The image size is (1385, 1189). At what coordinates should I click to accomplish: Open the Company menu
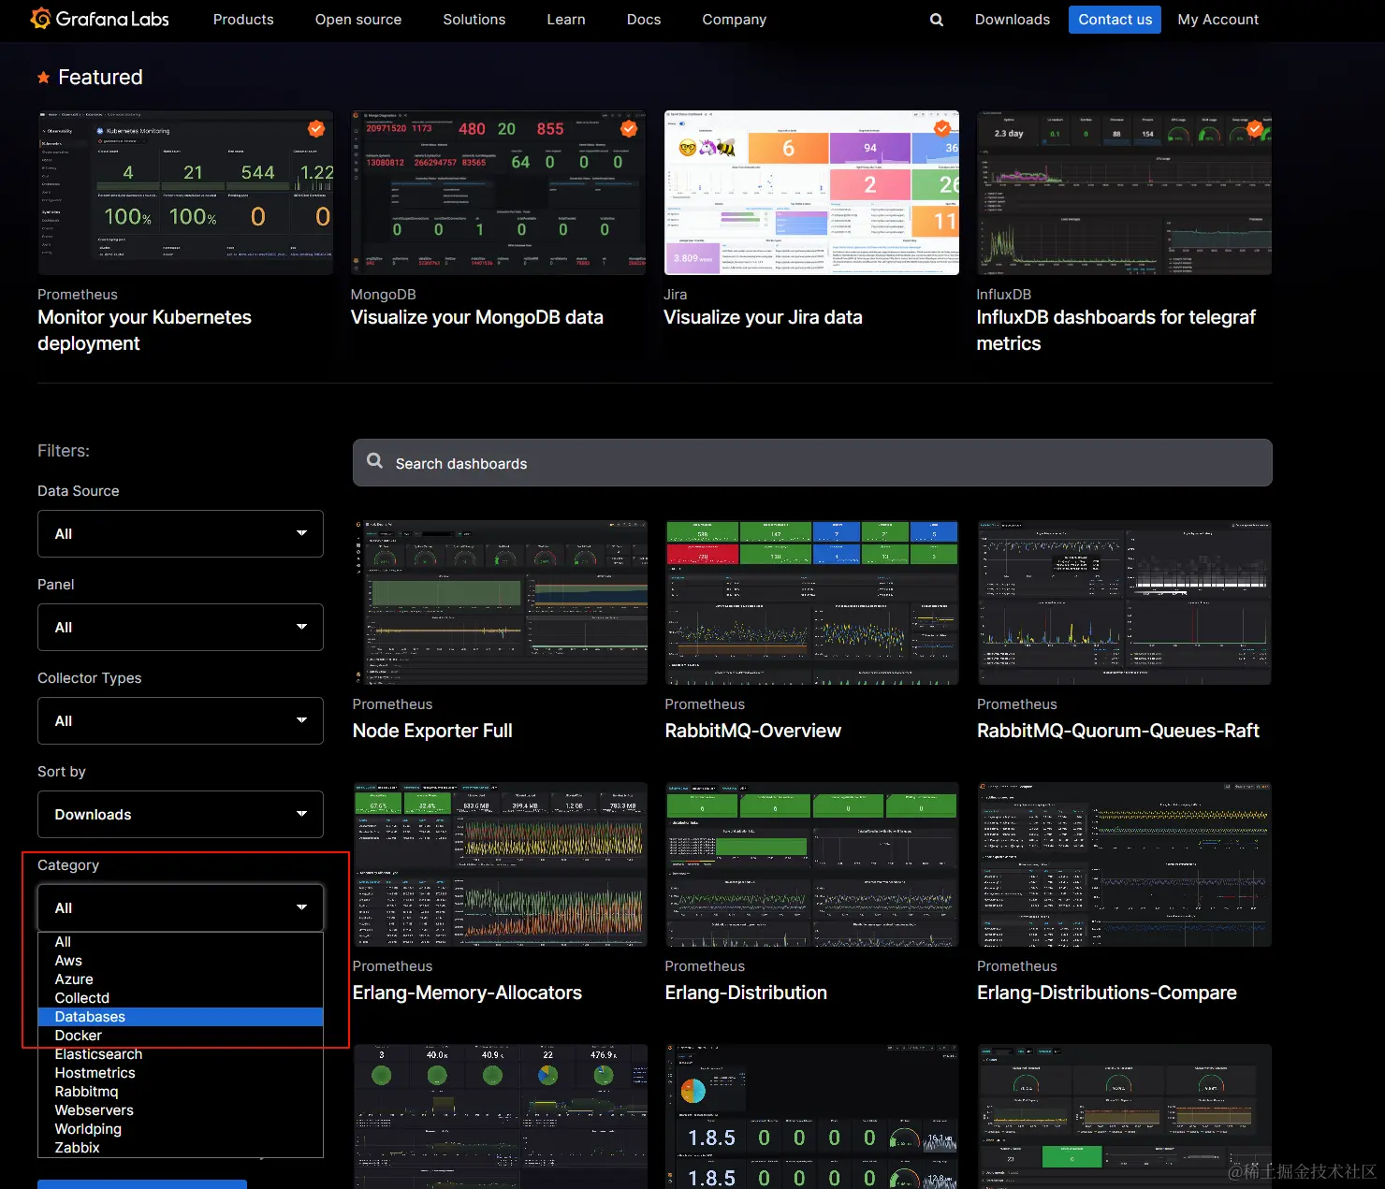735,20
